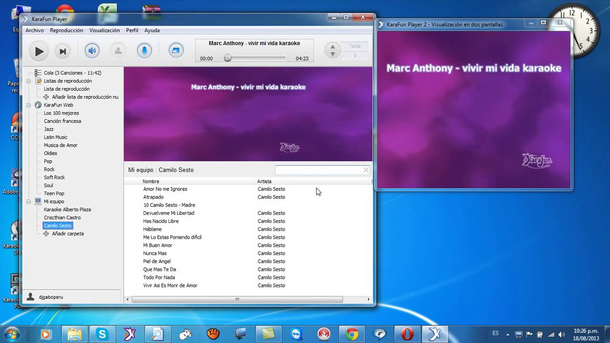The width and height of the screenshot is (610, 343).
Task: Toggle the dual screen display button
Action: point(176,50)
